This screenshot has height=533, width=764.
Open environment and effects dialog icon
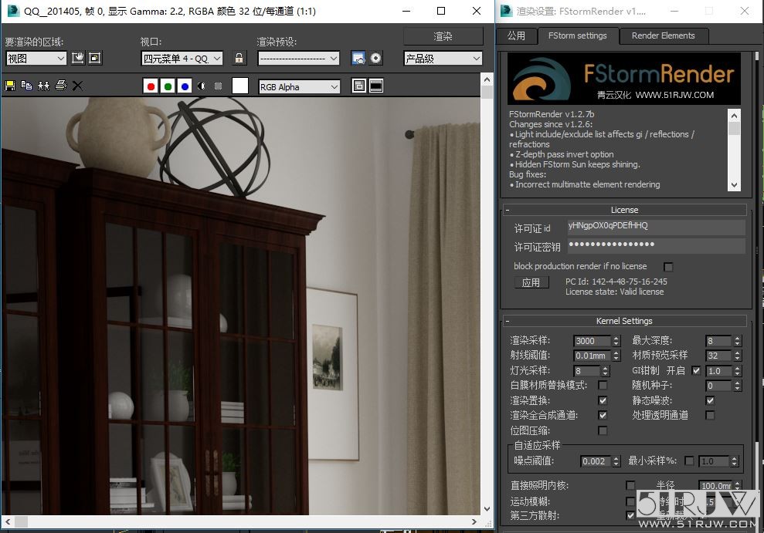pos(375,59)
